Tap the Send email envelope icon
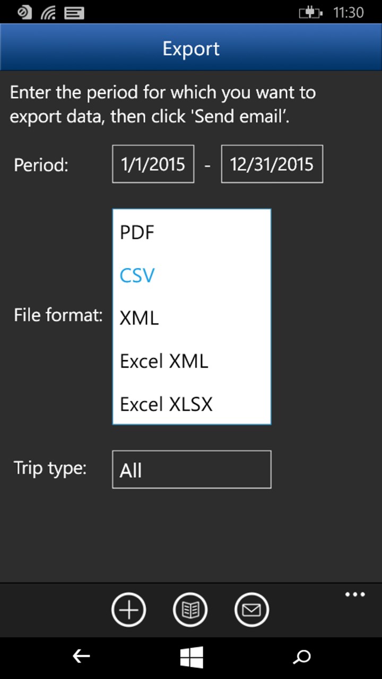 tap(251, 609)
